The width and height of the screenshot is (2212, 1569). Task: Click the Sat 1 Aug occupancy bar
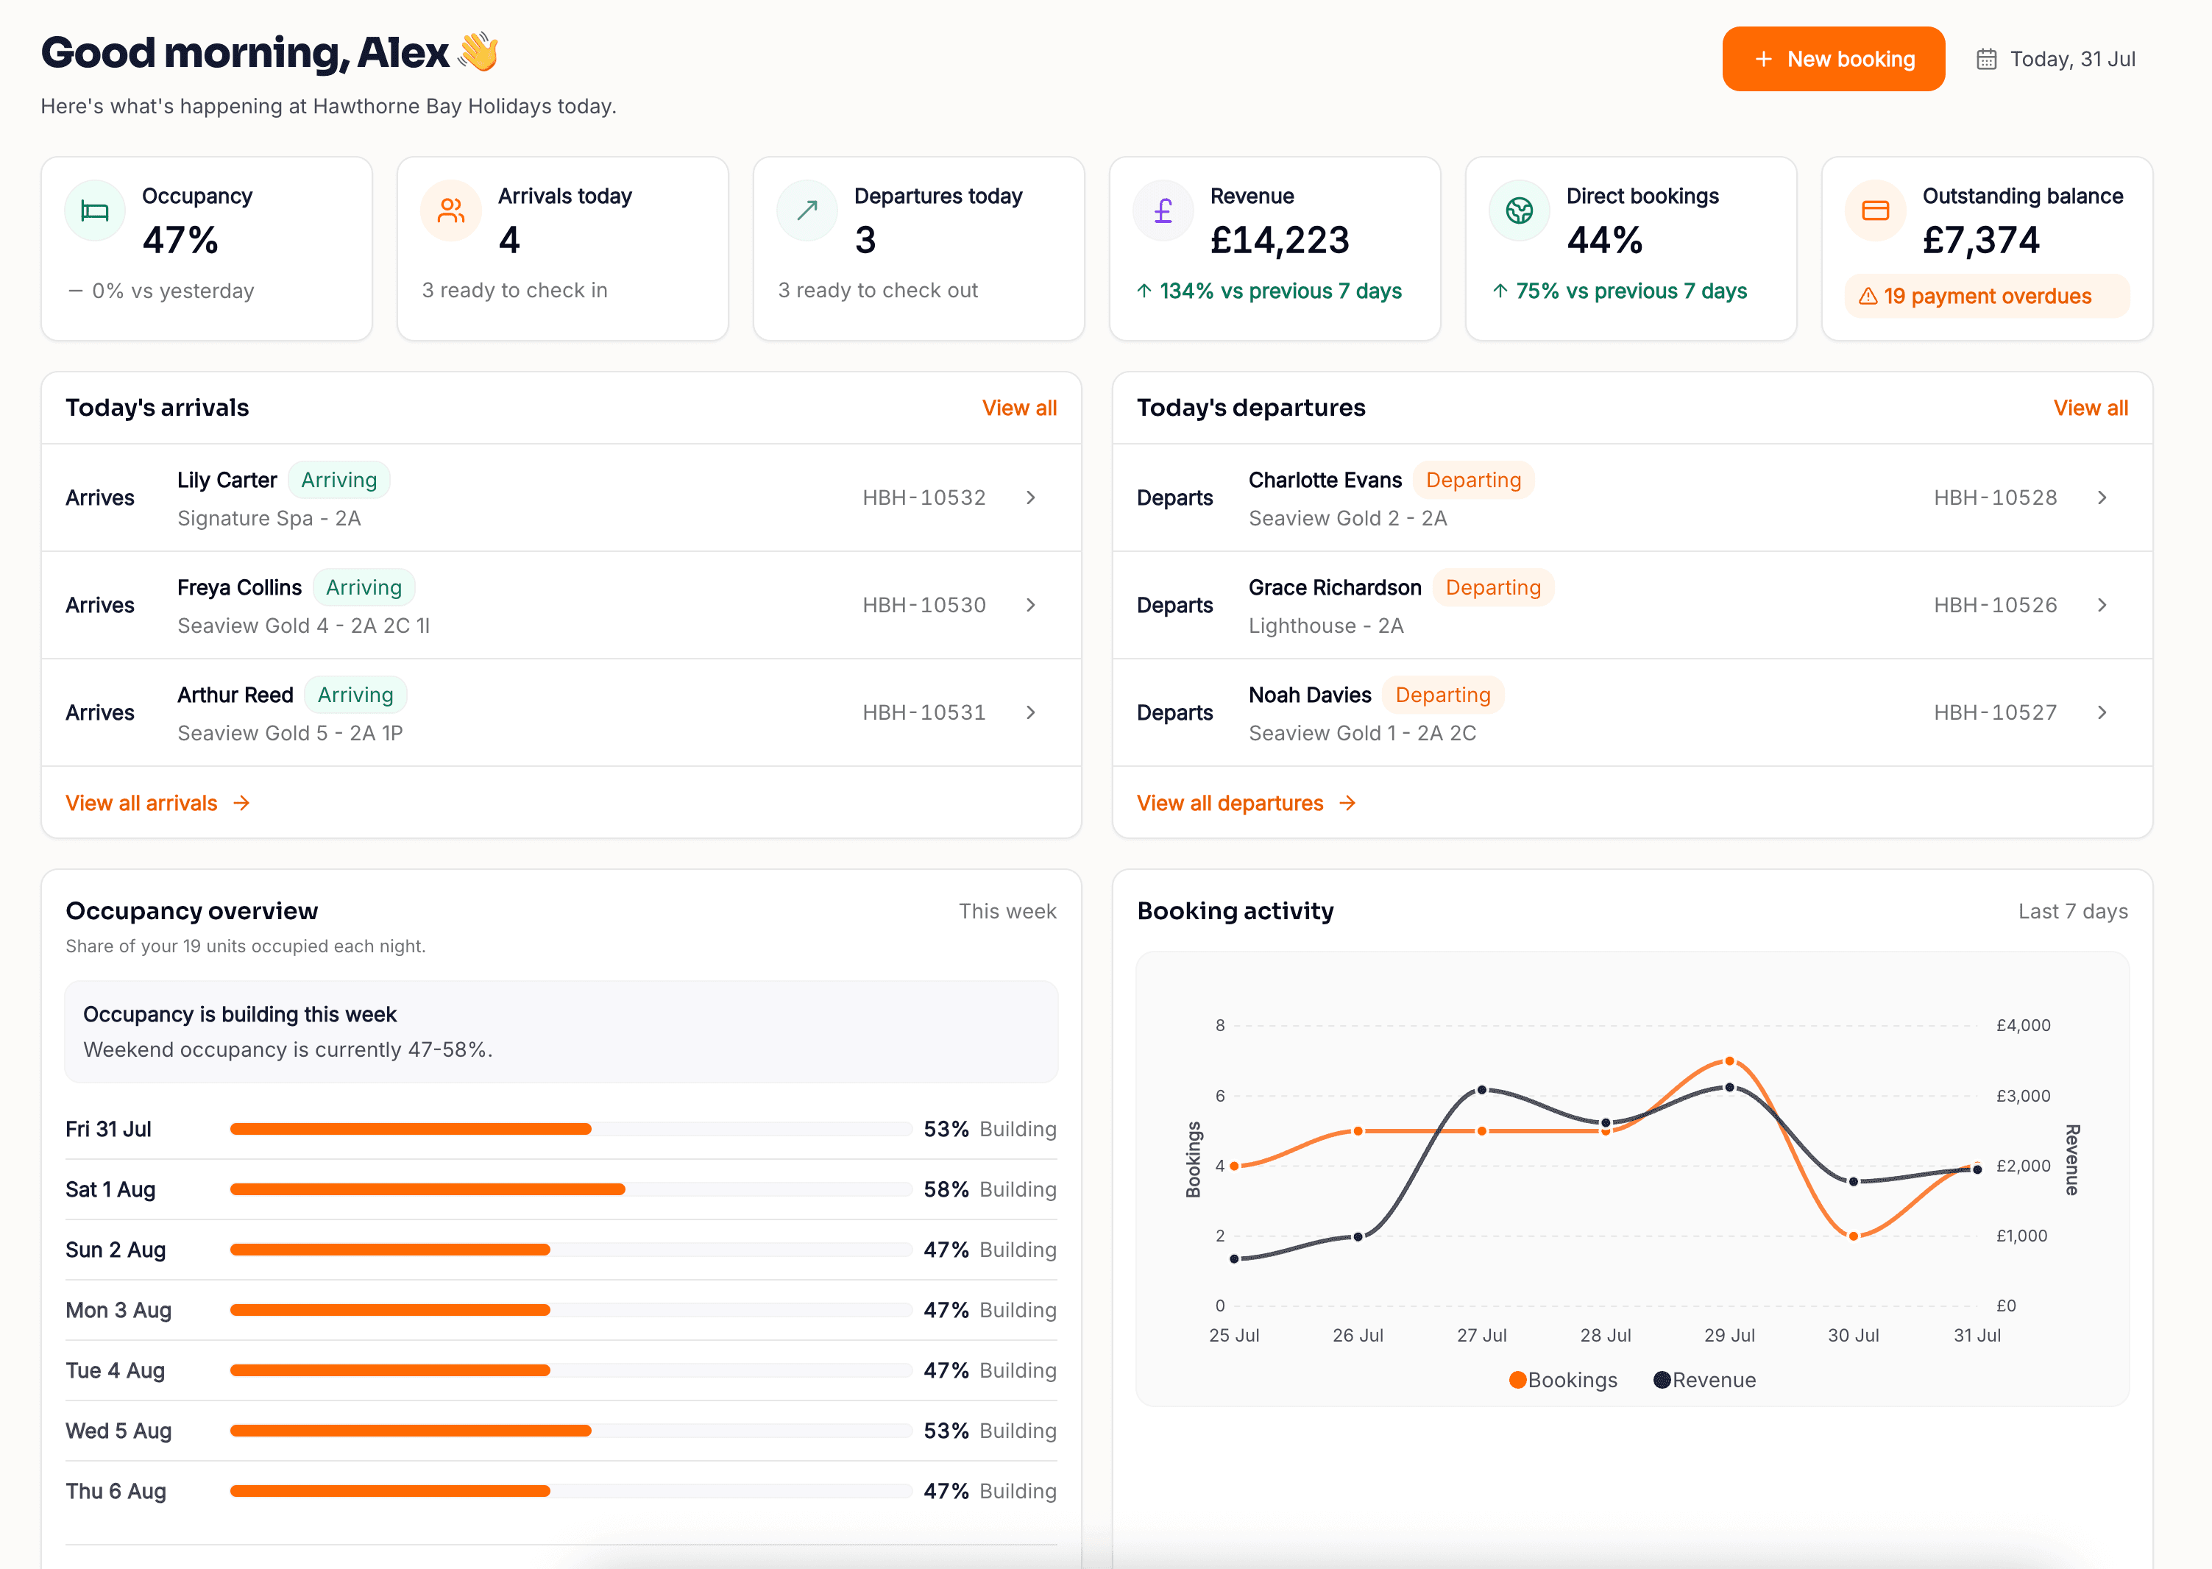tap(571, 1189)
